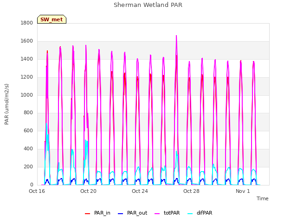Click the magenta totPAR legend swatch
The image size is (297, 222).
tap(157, 214)
